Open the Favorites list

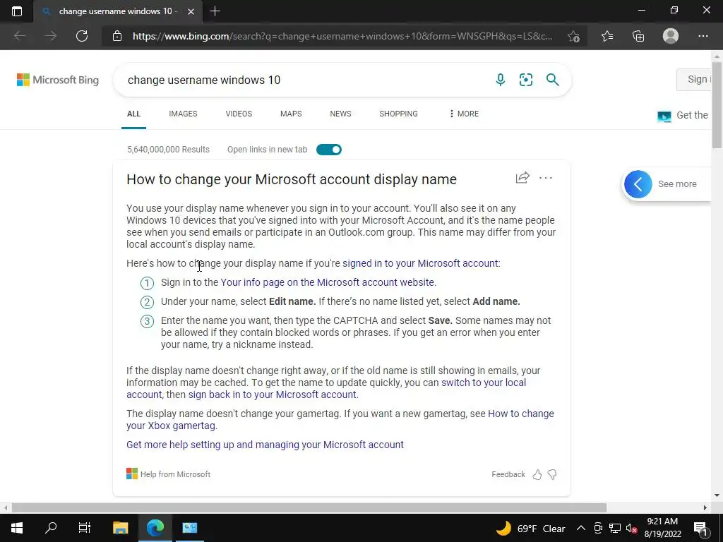(x=607, y=36)
